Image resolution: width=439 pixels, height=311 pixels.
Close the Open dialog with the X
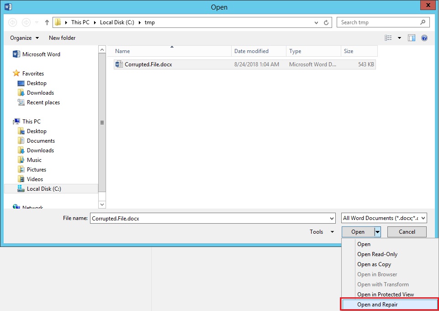click(x=428, y=5)
